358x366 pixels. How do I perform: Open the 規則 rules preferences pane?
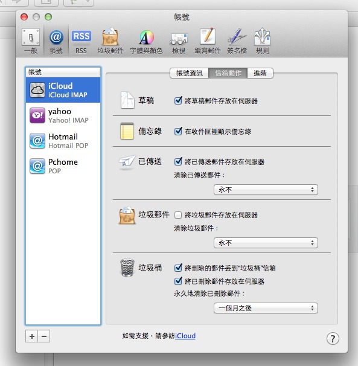(263, 41)
